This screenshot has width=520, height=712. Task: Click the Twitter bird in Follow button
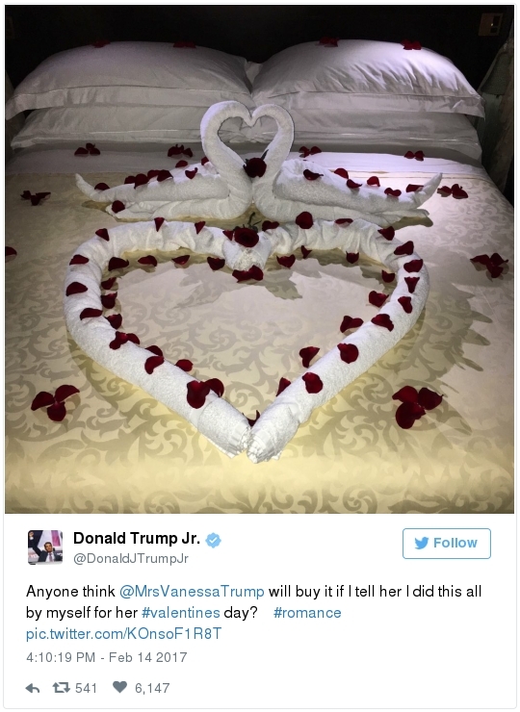[422, 543]
